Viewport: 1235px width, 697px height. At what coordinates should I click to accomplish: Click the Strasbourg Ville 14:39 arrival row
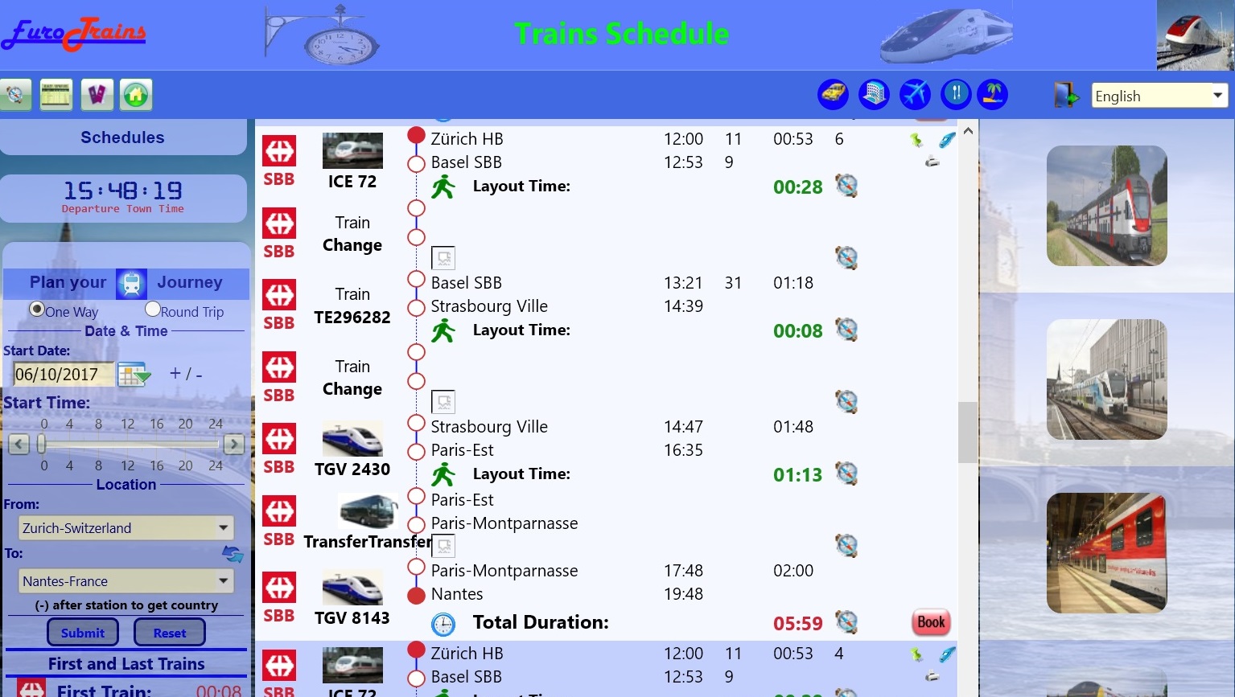coord(566,306)
